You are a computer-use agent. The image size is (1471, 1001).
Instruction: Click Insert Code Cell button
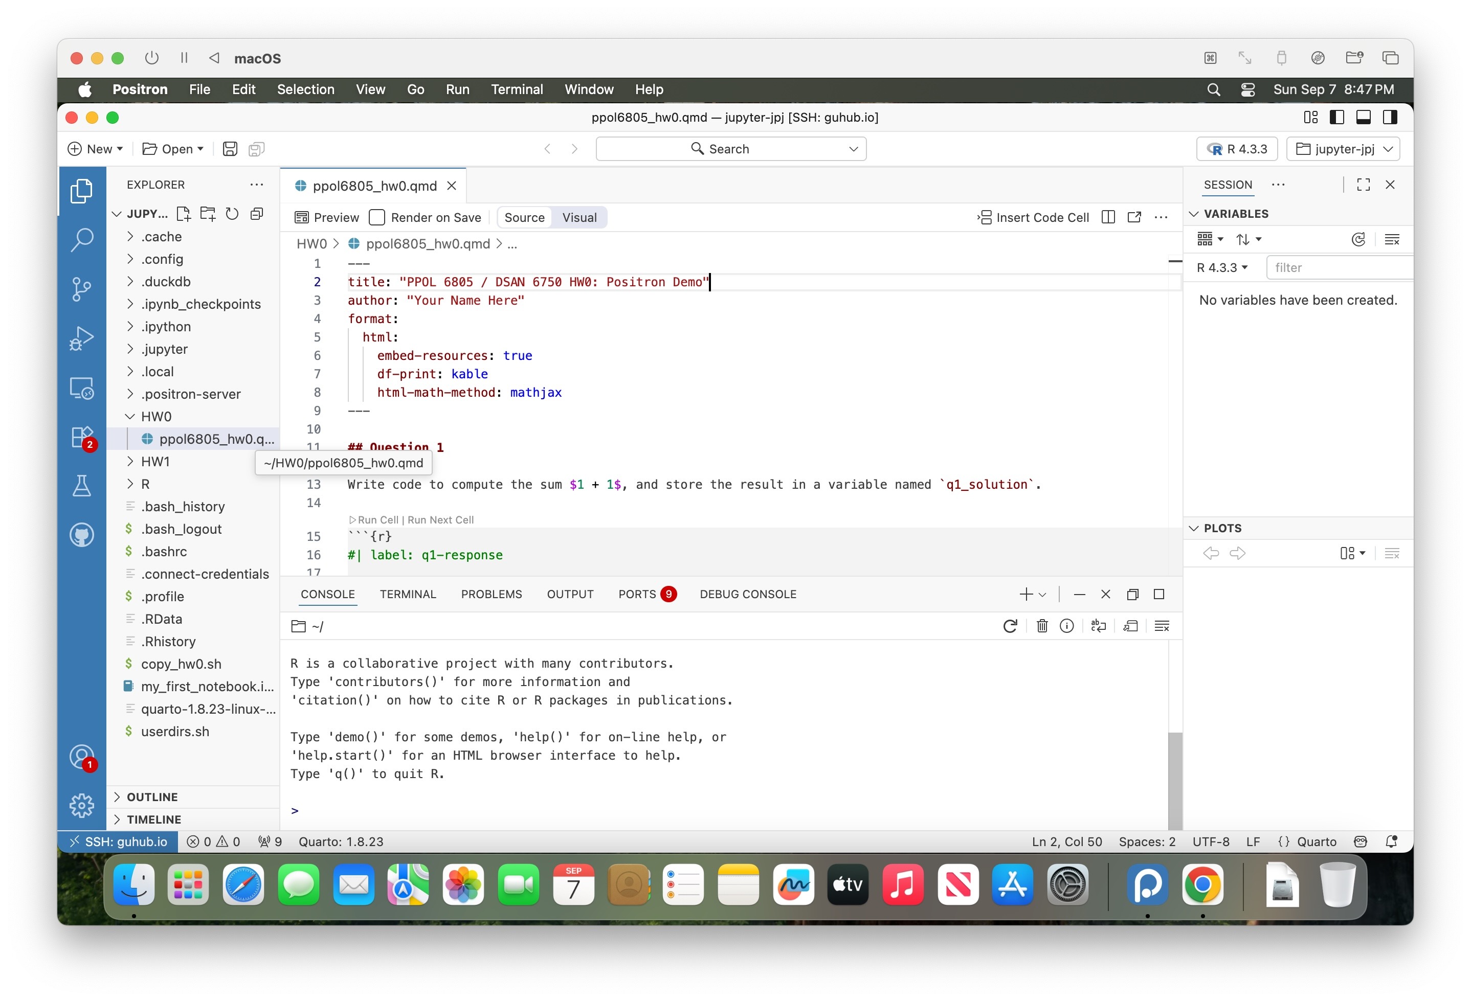pos(1033,217)
